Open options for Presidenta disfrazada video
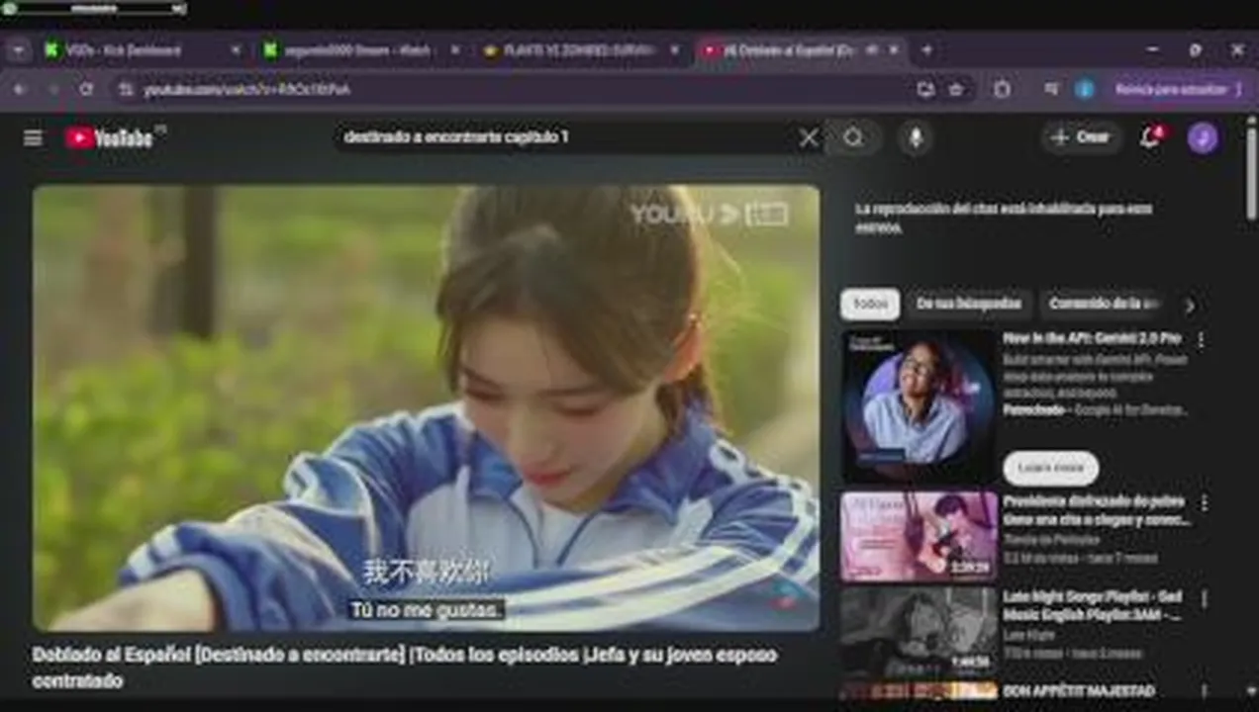This screenshot has width=1259, height=712. [1204, 503]
